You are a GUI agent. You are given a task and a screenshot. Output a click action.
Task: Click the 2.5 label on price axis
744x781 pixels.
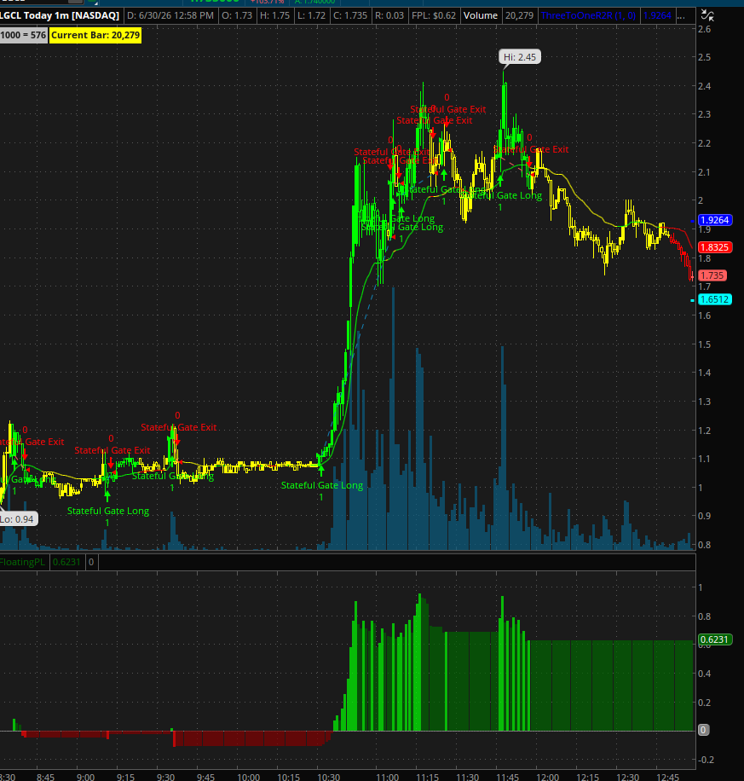tap(704, 57)
